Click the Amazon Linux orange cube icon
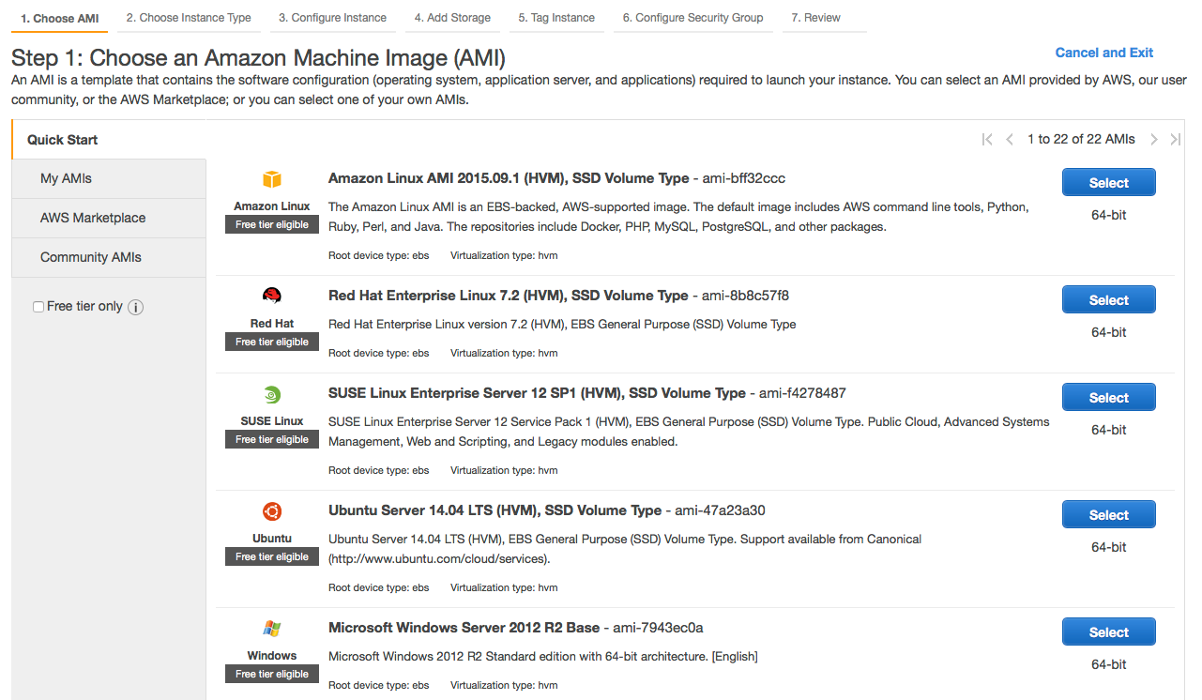 click(x=272, y=179)
